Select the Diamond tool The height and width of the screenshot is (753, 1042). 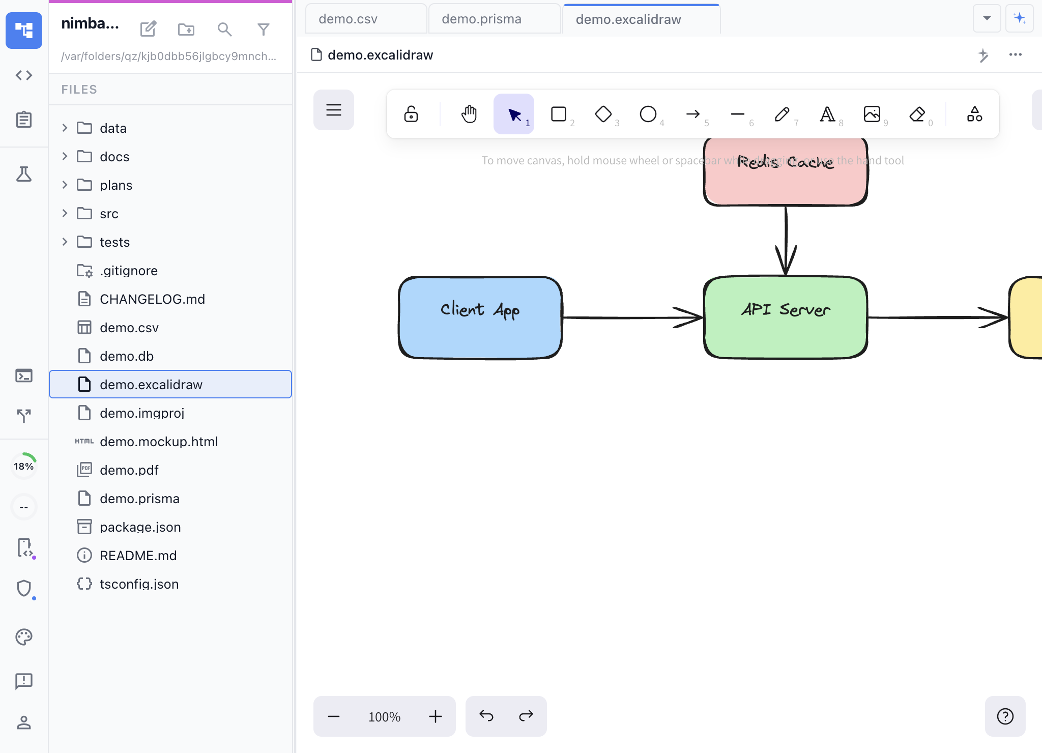click(x=603, y=114)
